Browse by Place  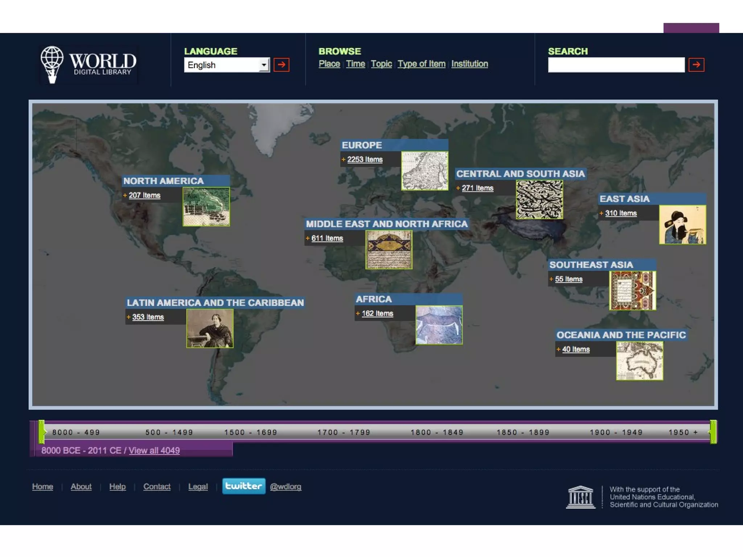pyautogui.click(x=329, y=64)
